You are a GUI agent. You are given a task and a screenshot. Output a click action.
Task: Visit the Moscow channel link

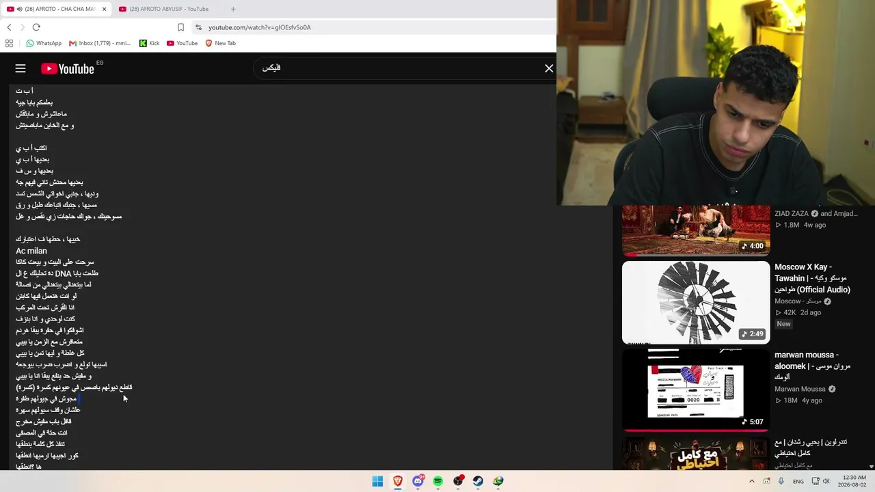(797, 301)
